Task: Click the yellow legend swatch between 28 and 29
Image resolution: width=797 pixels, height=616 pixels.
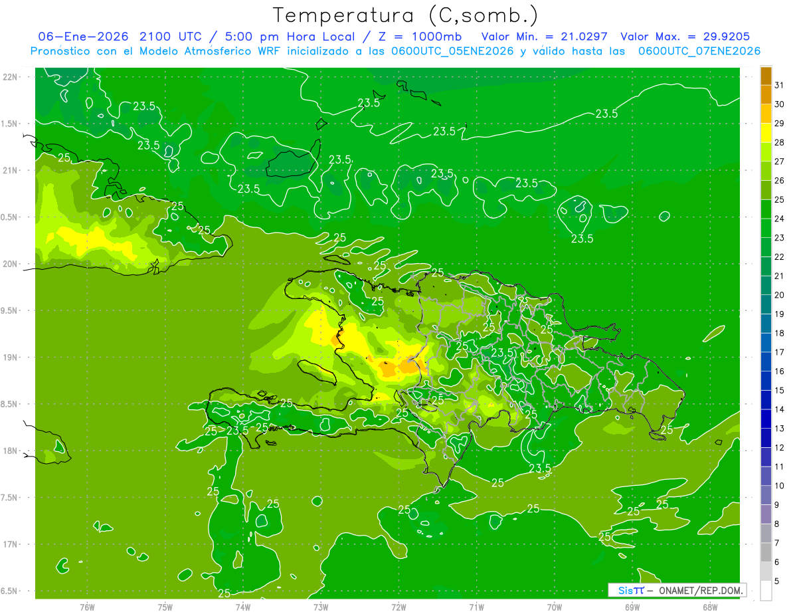Action: point(766,133)
